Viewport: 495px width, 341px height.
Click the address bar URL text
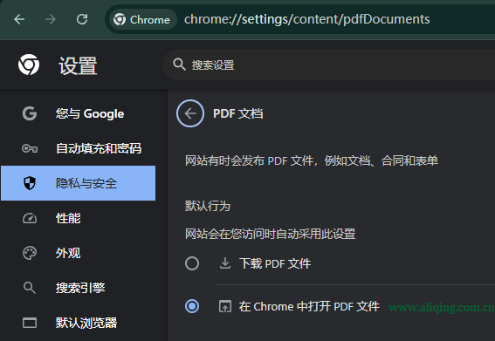click(306, 19)
